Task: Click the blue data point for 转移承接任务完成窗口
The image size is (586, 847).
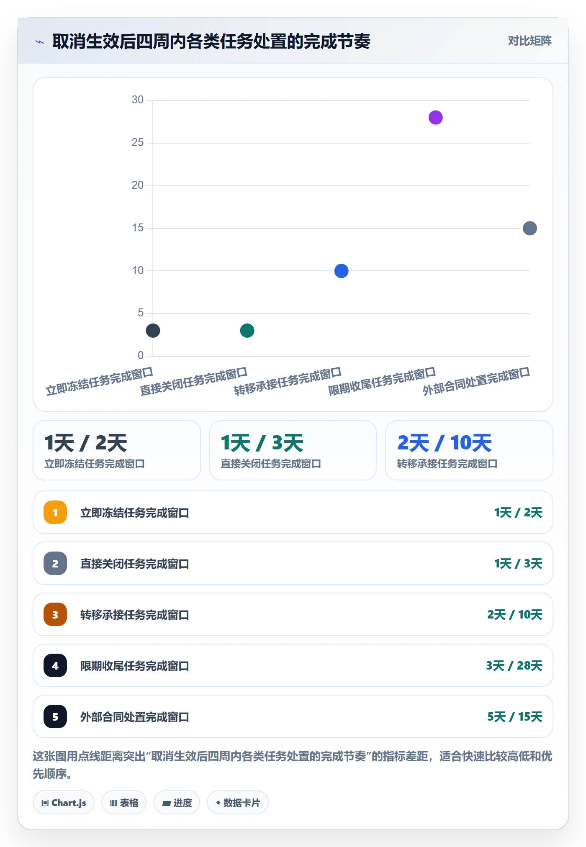Action: pos(342,271)
